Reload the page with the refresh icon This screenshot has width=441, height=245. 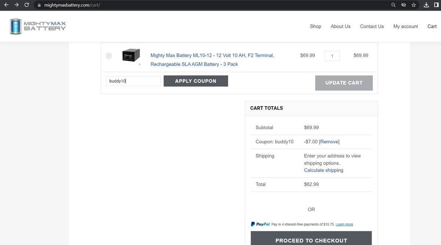pyautogui.click(x=26, y=5)
